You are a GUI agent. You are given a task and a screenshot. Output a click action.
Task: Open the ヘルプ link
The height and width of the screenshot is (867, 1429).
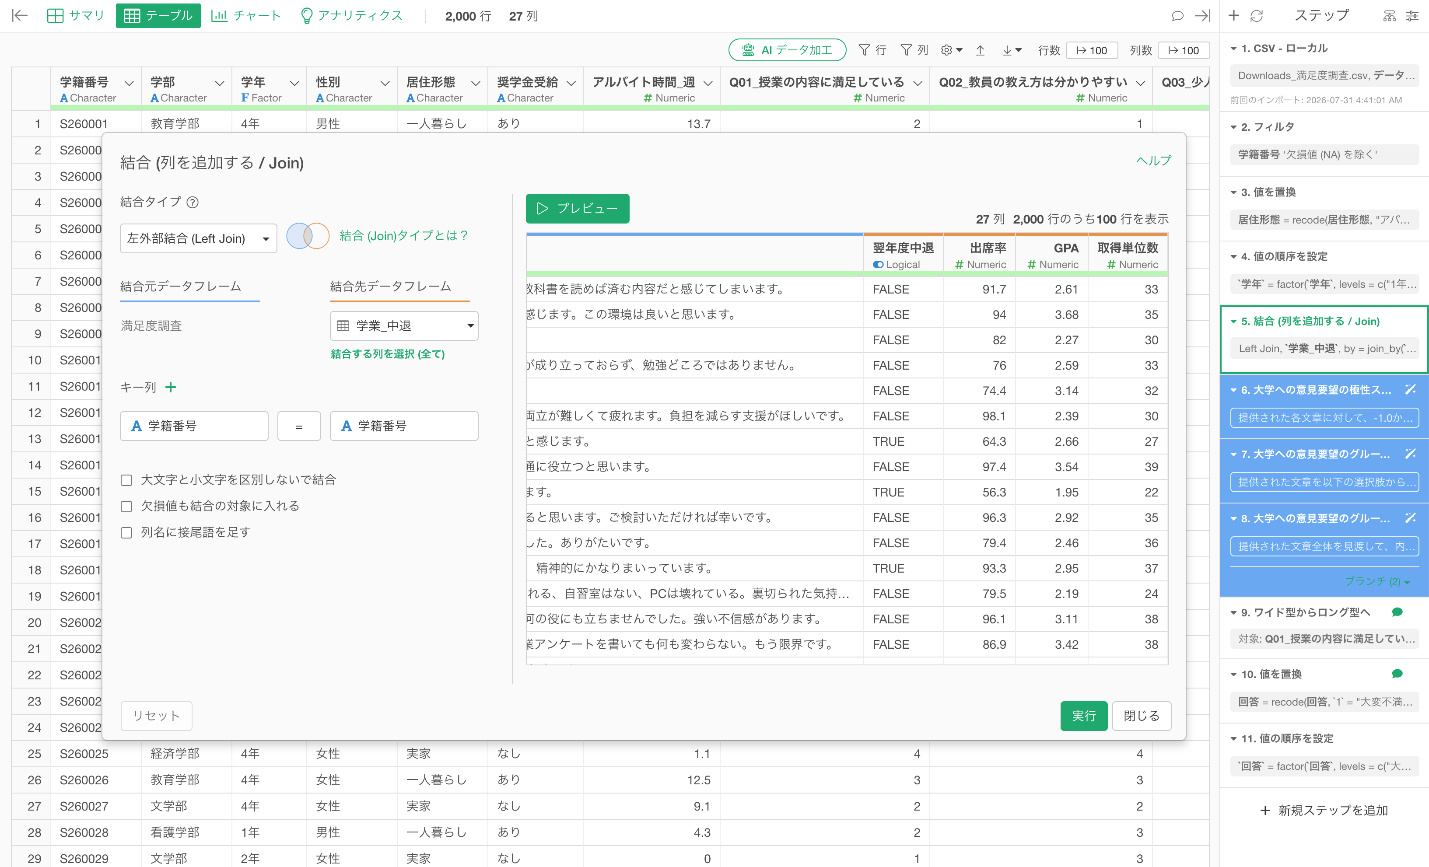pyautogui.click(x=1153, y=161)
